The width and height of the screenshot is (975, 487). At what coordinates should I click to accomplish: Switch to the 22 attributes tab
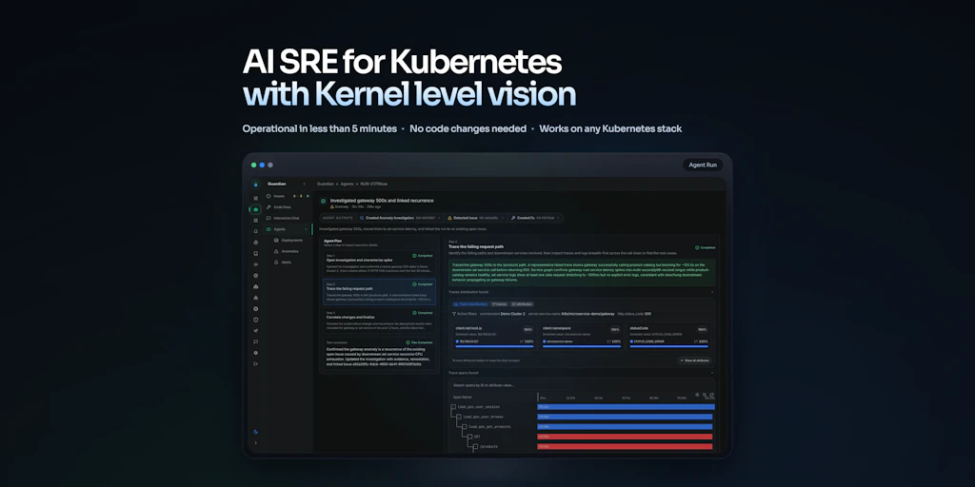coord(522,304)
